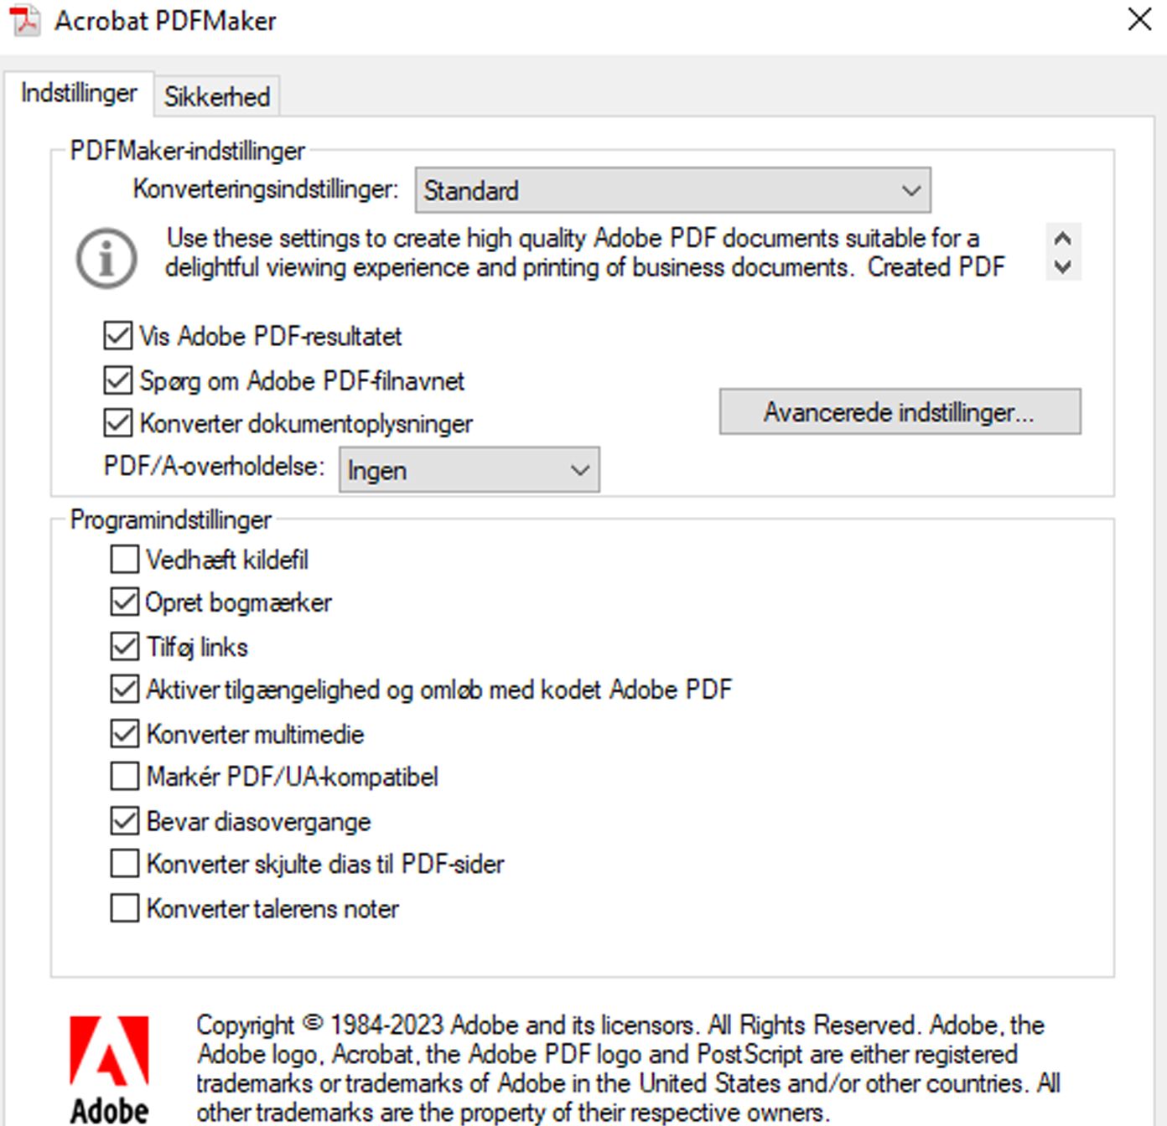1167x1126 pixels.
Task: Open the Konverteringsindstillinger dropdown
Action: 672,191
